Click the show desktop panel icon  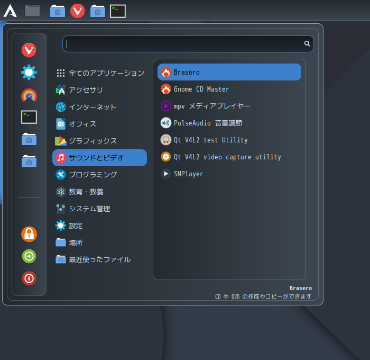(x=32, y=11)
